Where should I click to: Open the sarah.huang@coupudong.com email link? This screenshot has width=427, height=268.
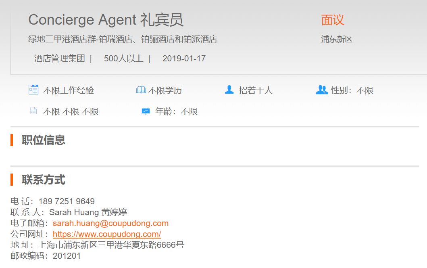pos(110,223)
